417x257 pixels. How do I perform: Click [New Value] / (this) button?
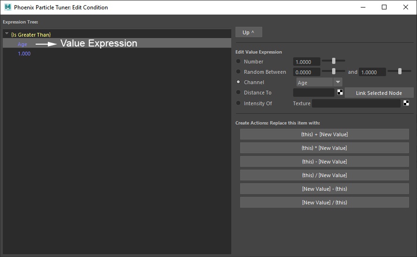[x=325, y=202]
